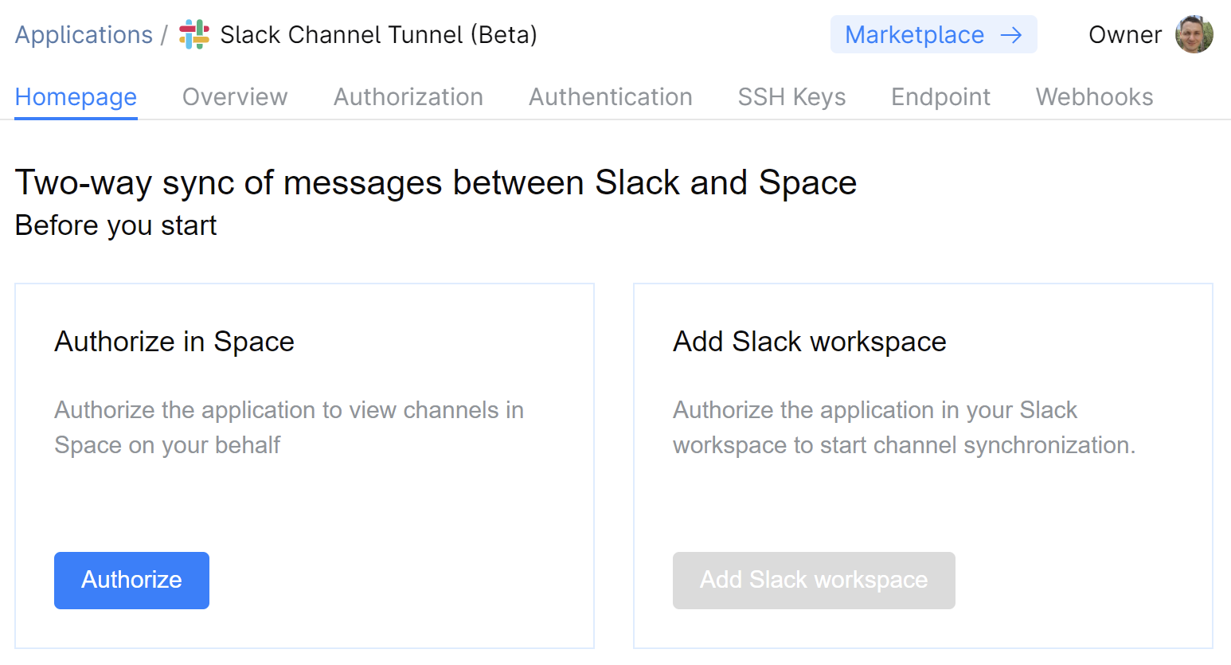Return to the Homepage tab

click(75, 96)
